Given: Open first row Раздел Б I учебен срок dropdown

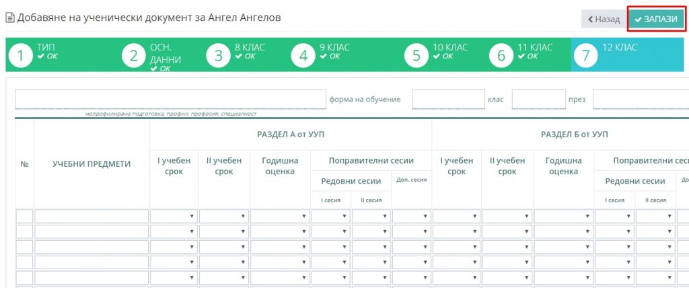Looking at the screenshot, I should pyautogui.click(x=457, y=216).
